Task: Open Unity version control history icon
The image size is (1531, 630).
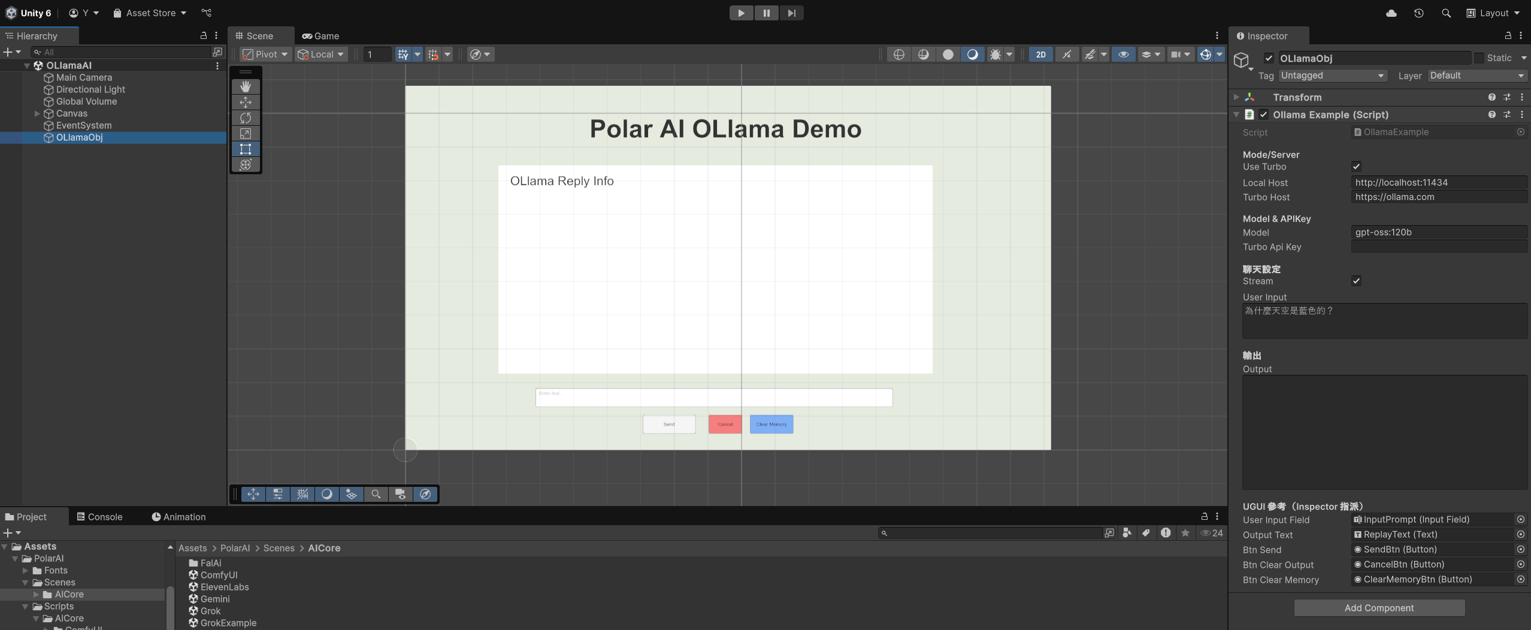Action: click(1418, 13)
